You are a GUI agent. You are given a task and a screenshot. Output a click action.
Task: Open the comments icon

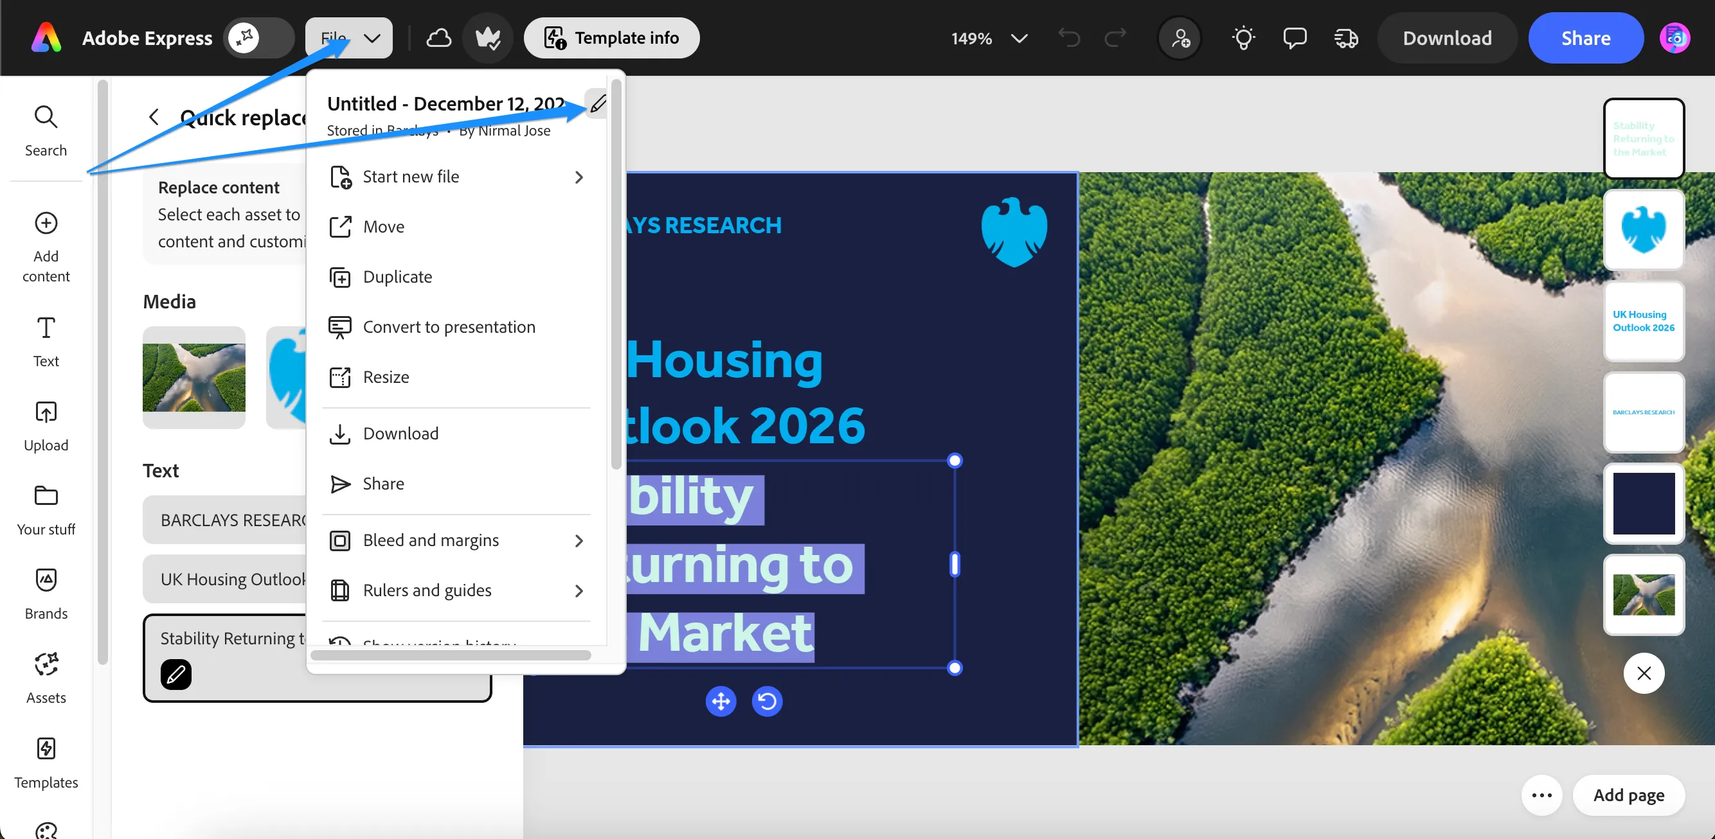coord(1294,38)
